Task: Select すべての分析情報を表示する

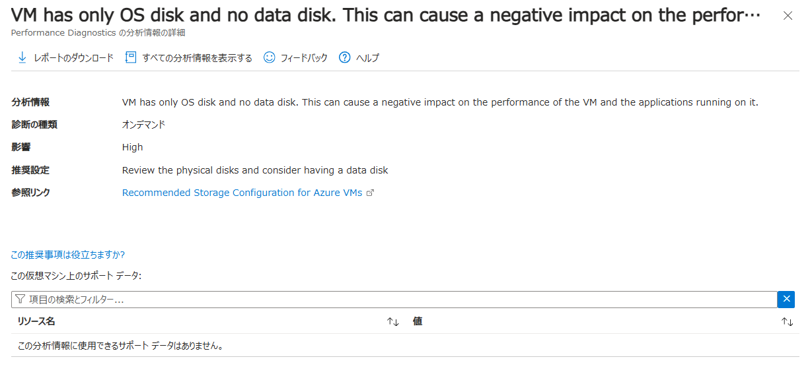Action: pyautogui.click(x=197, y=58)
